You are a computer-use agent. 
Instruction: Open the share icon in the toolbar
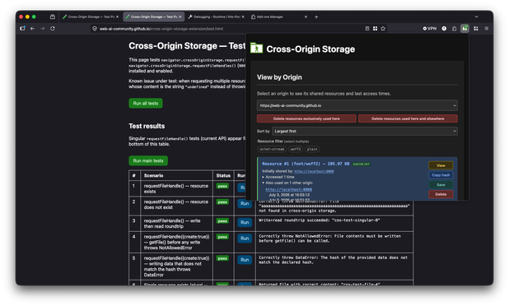coord(454,29)
